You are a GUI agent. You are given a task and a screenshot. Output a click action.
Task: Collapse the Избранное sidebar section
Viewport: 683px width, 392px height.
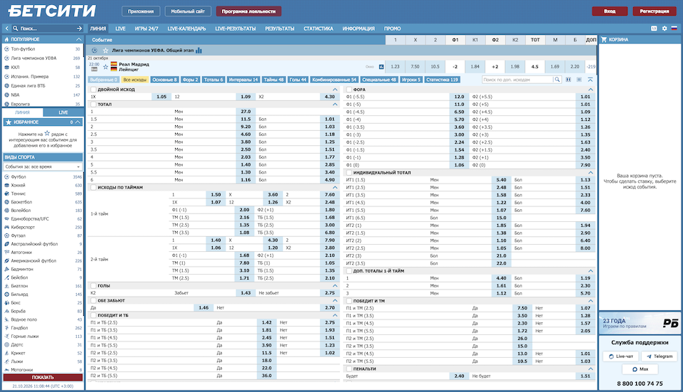coord(78,122)
